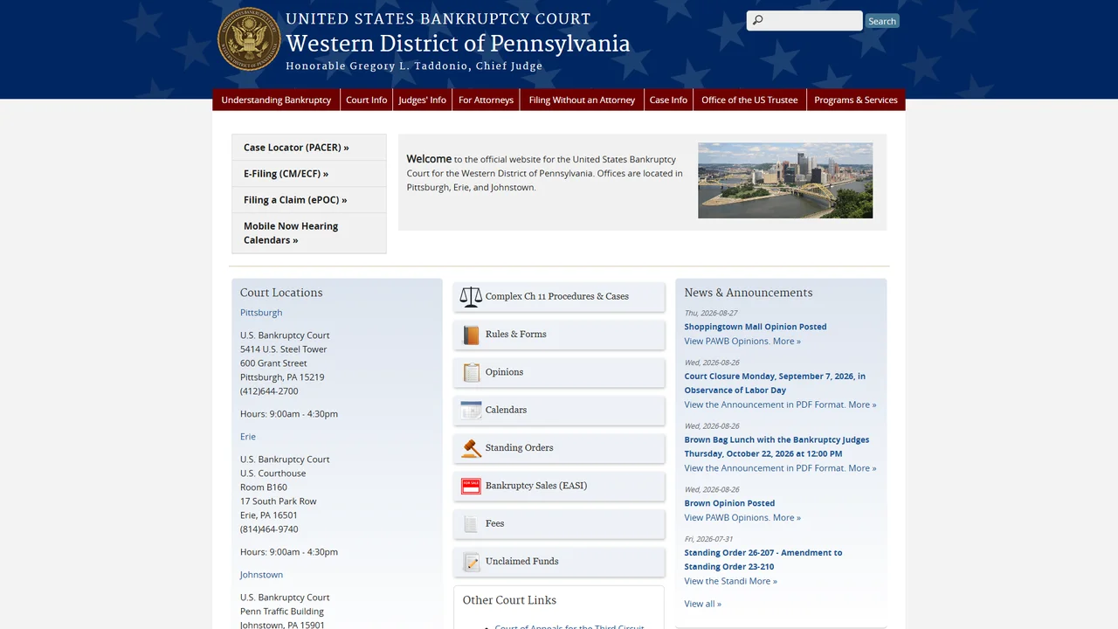Viewport: 1118px width, 629px height.
Task: Open the Standing Orders button
Action: [x=559, y=448]
